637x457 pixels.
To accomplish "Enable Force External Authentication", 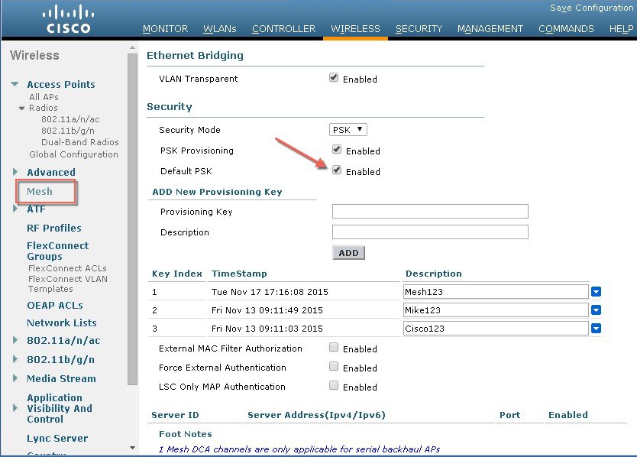I will point(334,366).
